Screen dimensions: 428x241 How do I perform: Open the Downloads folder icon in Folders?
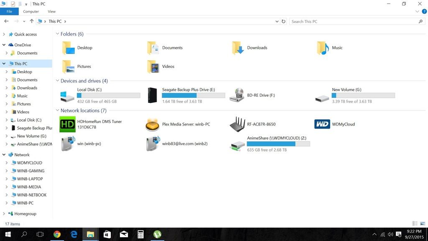point(238,48)
